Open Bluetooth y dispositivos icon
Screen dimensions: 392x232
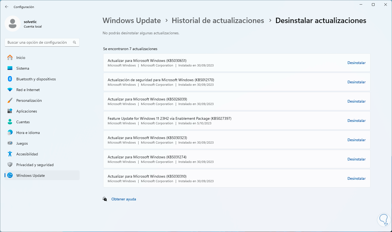pyautogui.click(x=10, y=79)
